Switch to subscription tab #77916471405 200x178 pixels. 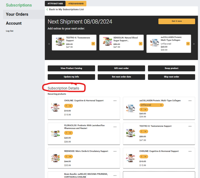point(55,3)
